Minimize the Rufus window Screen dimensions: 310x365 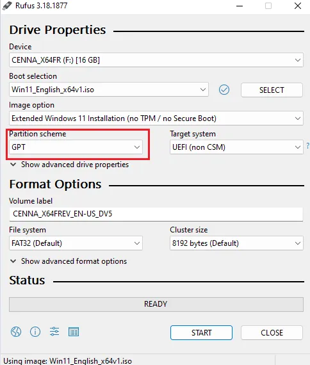tap(240, 6)
